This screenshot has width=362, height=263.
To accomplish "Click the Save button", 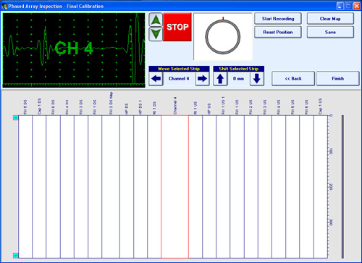I will tap(330, 32).
